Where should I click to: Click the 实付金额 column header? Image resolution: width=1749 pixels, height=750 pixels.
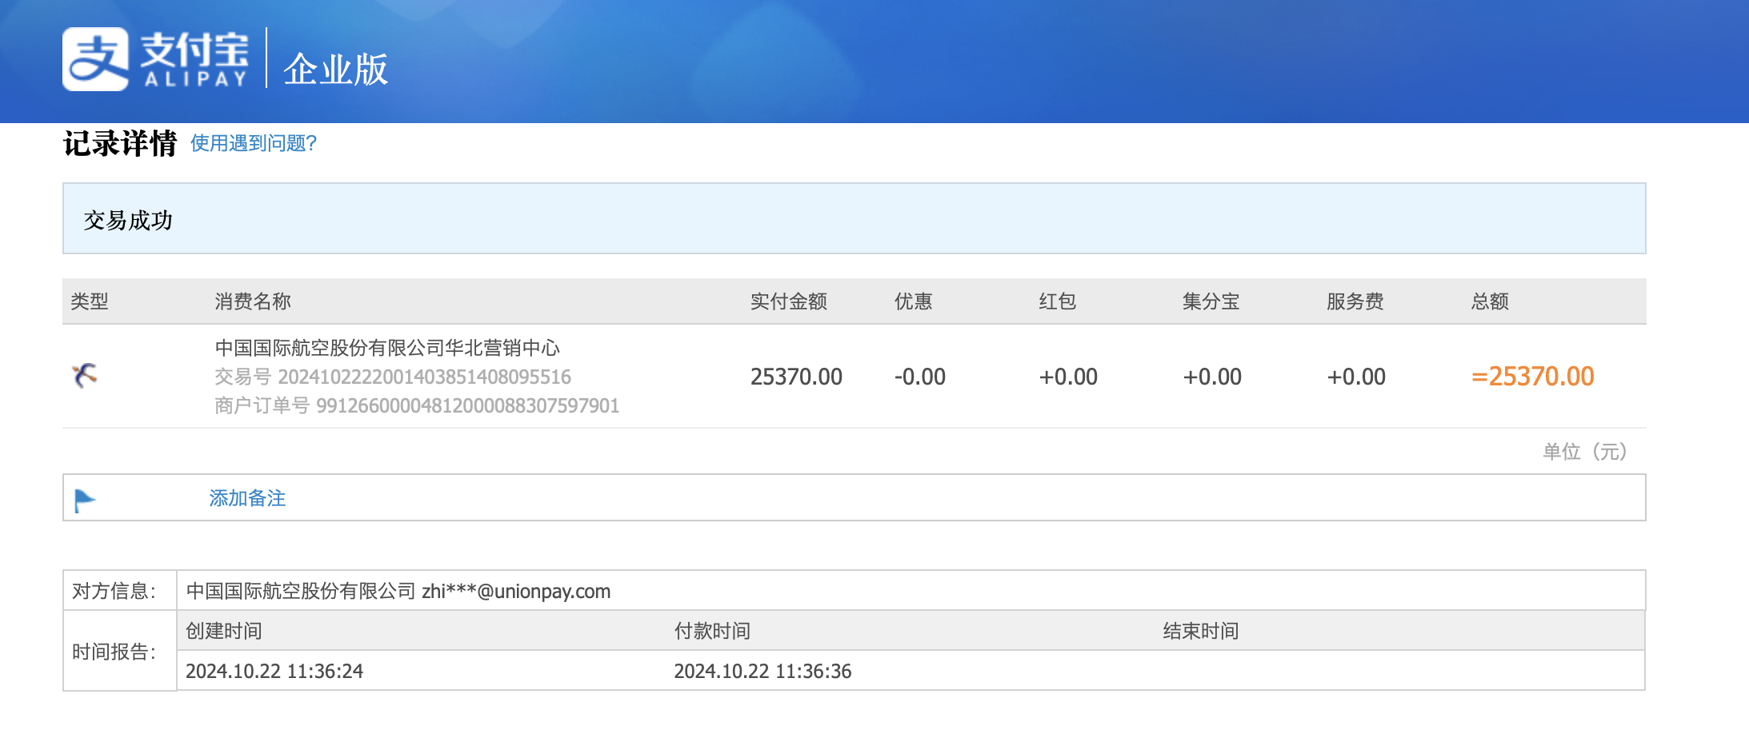[788, 301]
